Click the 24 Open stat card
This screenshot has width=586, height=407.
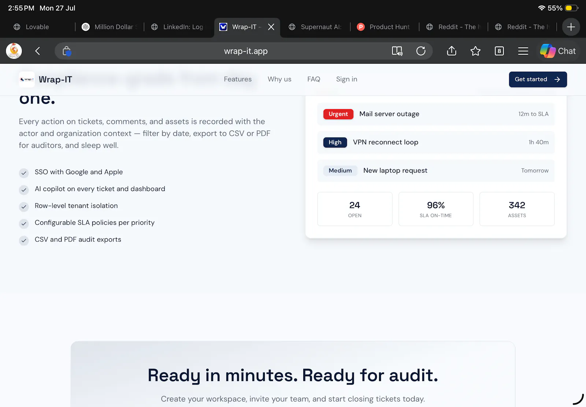click(x=355, y=209)
